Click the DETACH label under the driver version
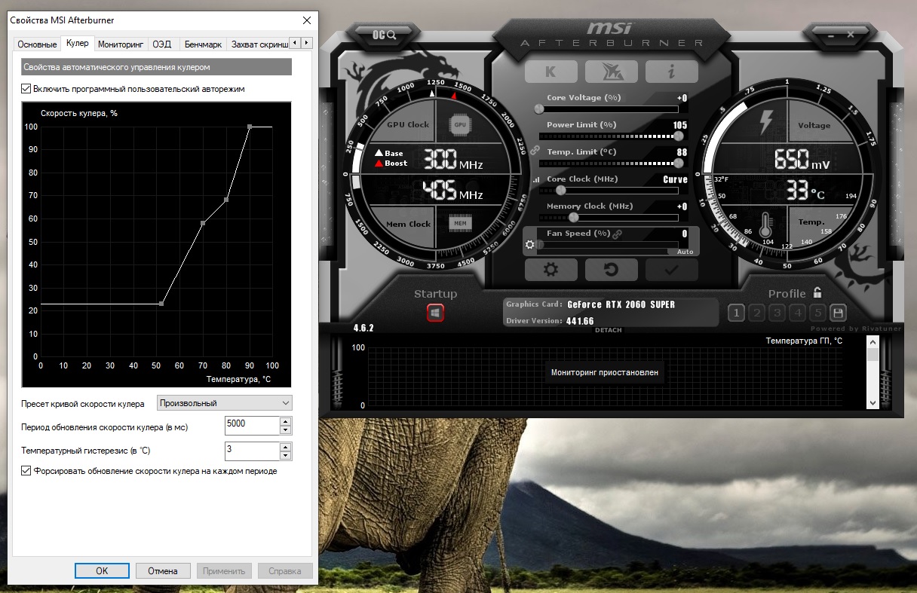Viewport: 917px width, 593px height. [x=609, y=330]
